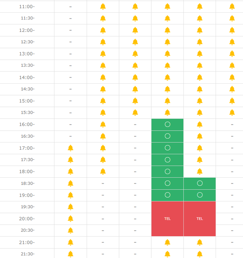Click 18:00 bell in second day column
Viewport: 243px width, 258px height.
point(103,172)
